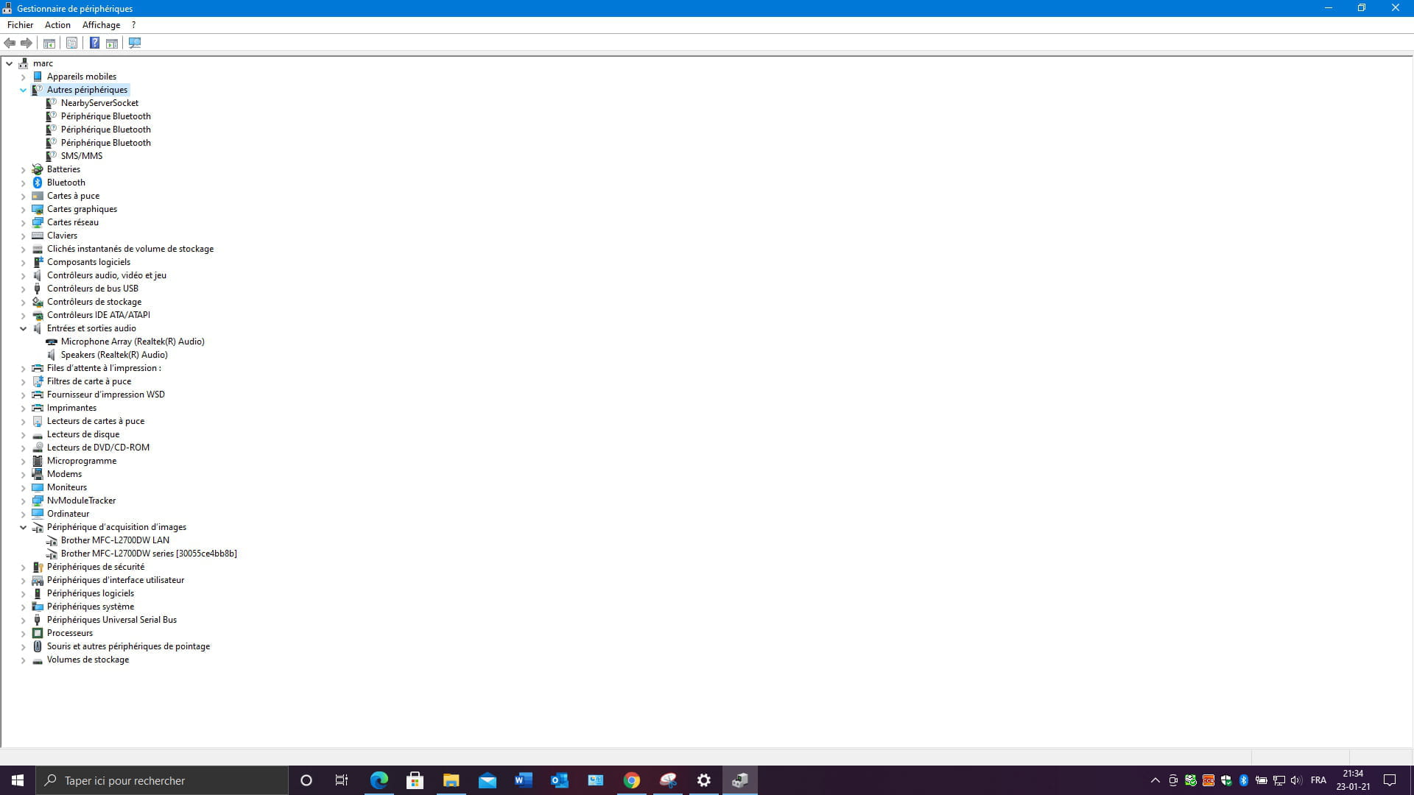1414x795 pixels.
Task: Click the Bluetooth category icon in tree
Action: pyautogui.click(x=38, y=183)
